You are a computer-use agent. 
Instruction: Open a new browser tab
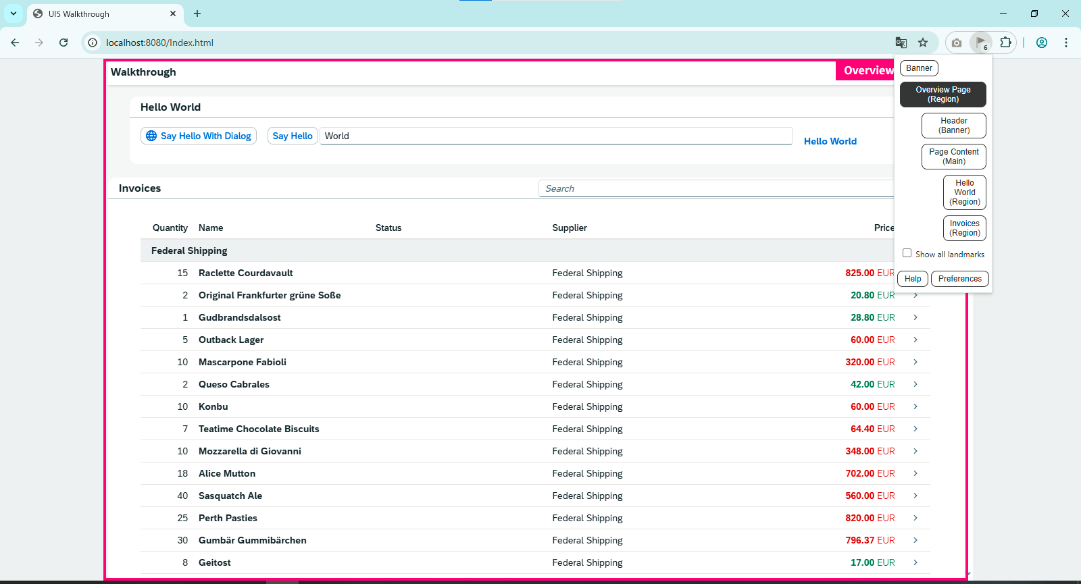[197, 14]
